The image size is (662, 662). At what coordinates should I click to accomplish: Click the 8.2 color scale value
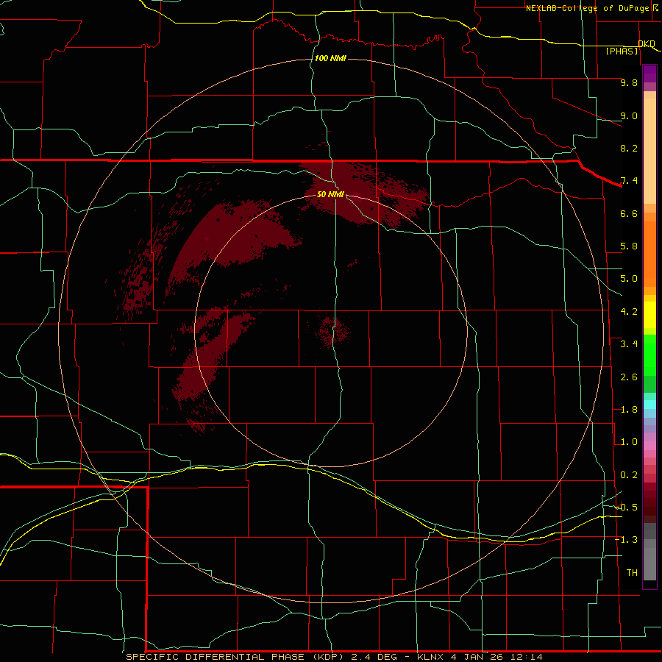(x=629, y=148)
